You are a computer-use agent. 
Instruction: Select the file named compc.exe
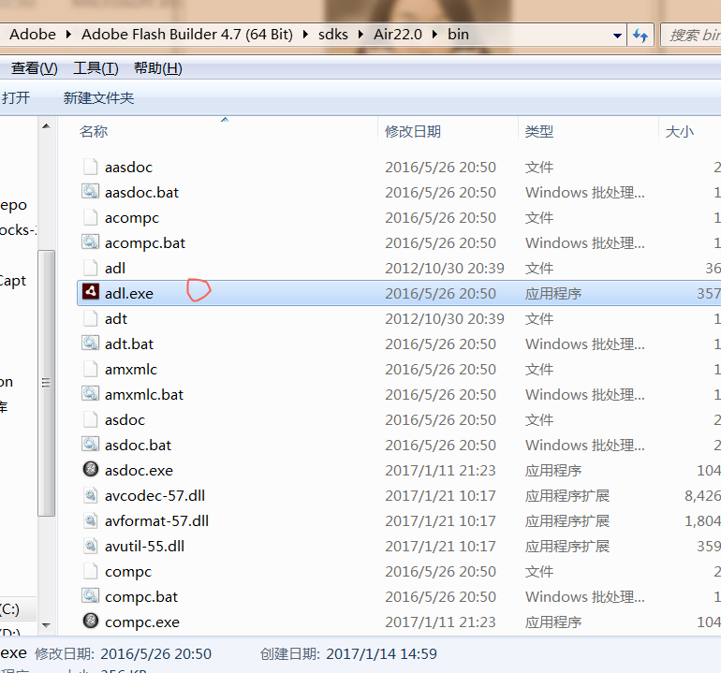click(x=142, y=622)
